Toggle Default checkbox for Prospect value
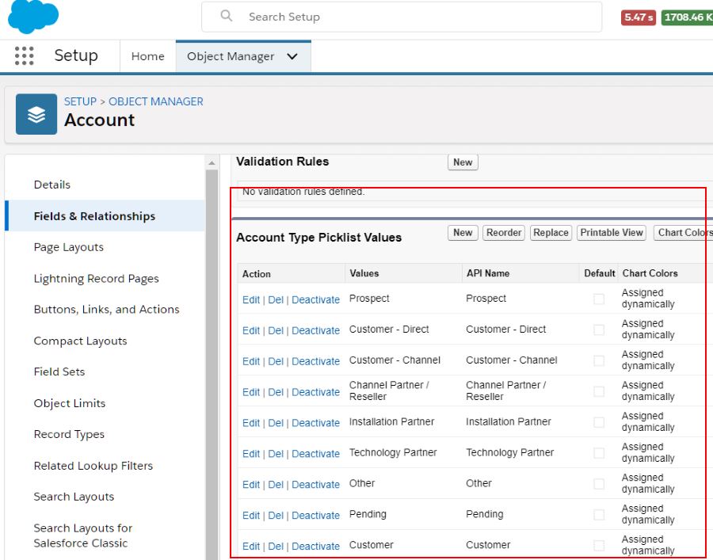The width and height of the screenshot is (713, 560). click(x=599, y=299)
